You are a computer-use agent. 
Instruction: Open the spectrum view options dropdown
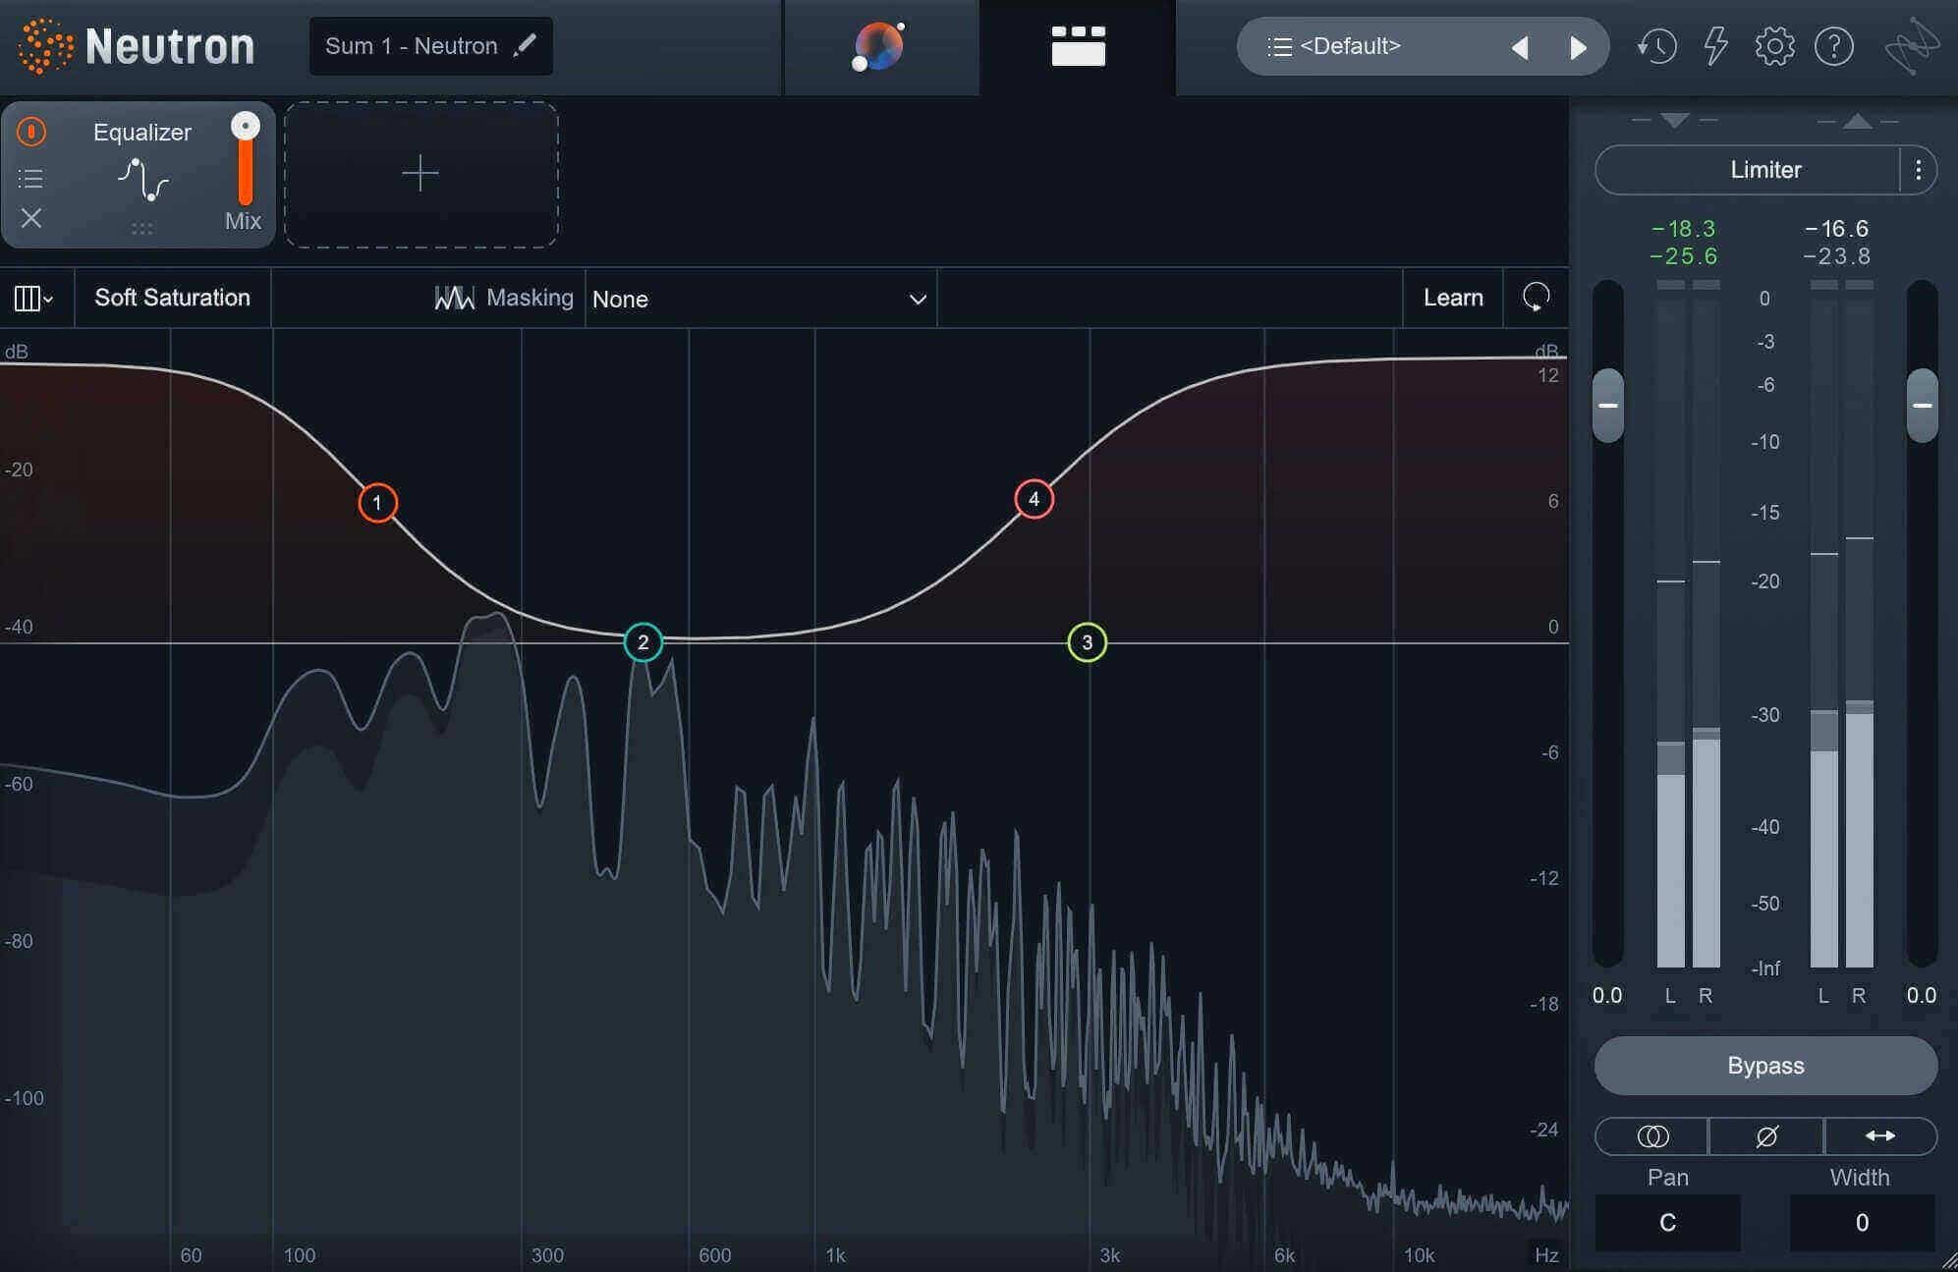coord(33,298)
